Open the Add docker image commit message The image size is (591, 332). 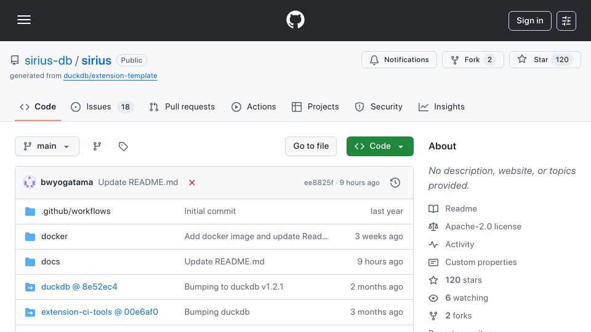[x=256, y=236]
